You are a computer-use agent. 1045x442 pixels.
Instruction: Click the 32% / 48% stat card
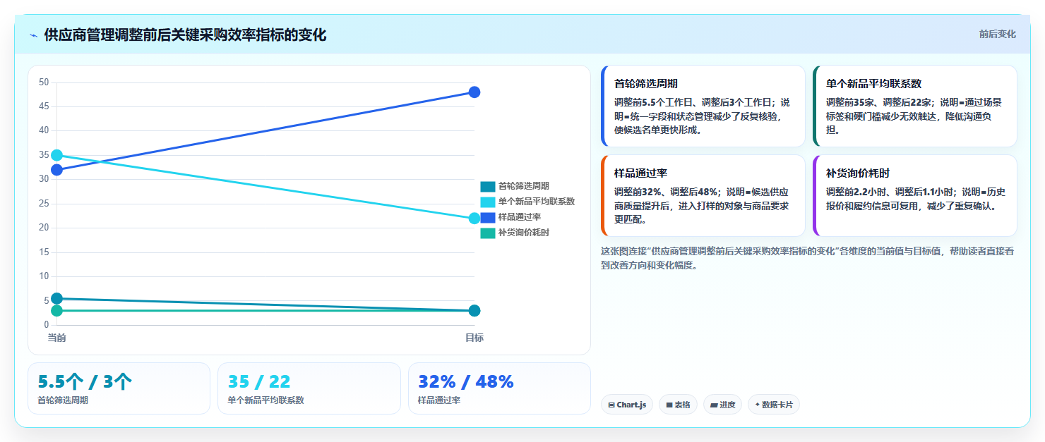(499, 388)
